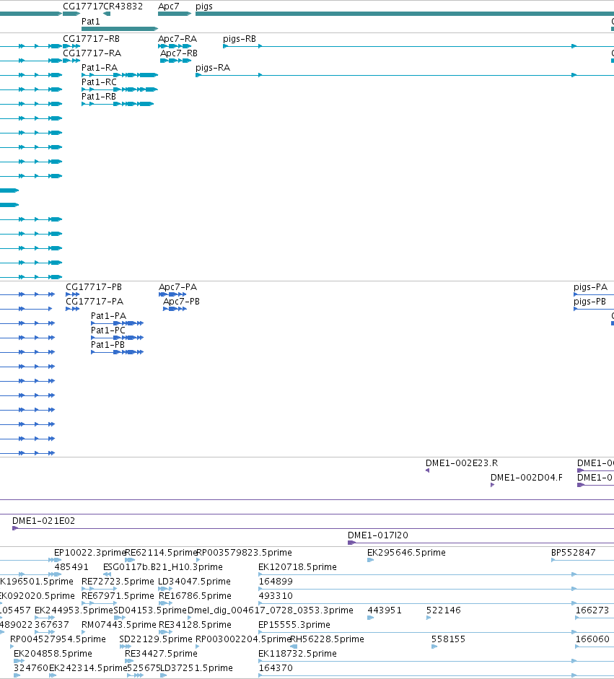Click the Pat1 gene bar

[x=120, y=29]
